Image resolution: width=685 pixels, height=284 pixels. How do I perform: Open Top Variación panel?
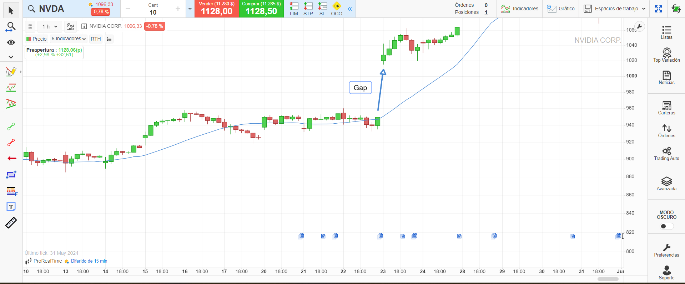tap(666, 55)
